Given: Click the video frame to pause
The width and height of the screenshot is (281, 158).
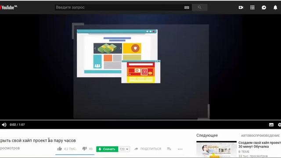Looking at the screenshot, I should pos(140,67).
